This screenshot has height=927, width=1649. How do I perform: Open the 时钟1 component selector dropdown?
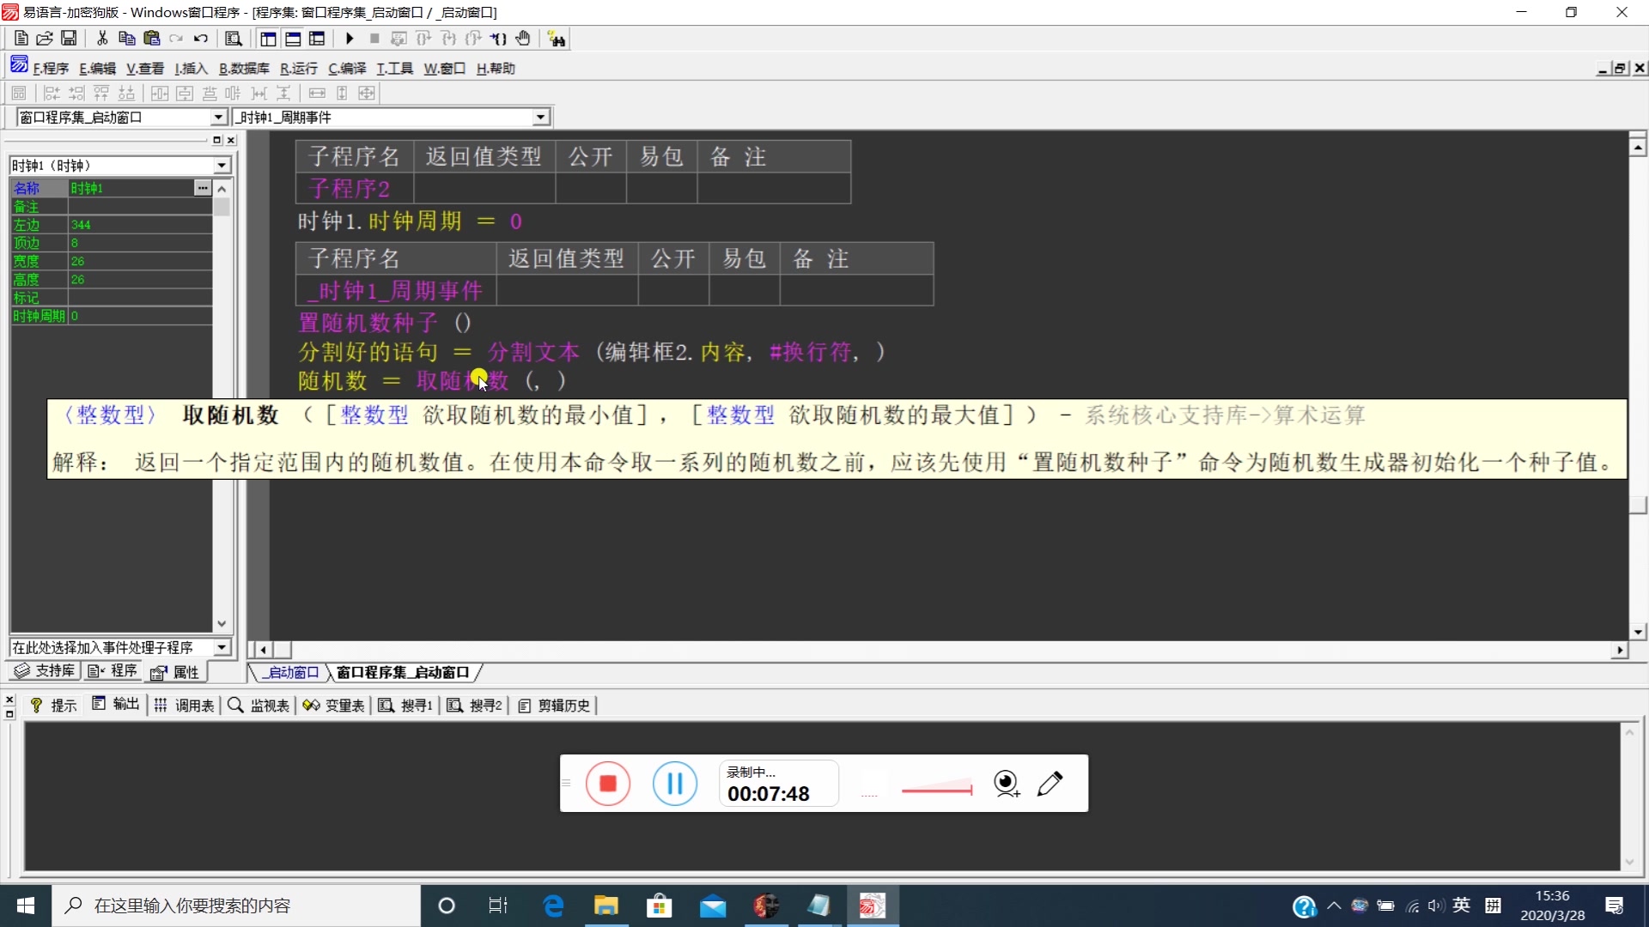221,165
